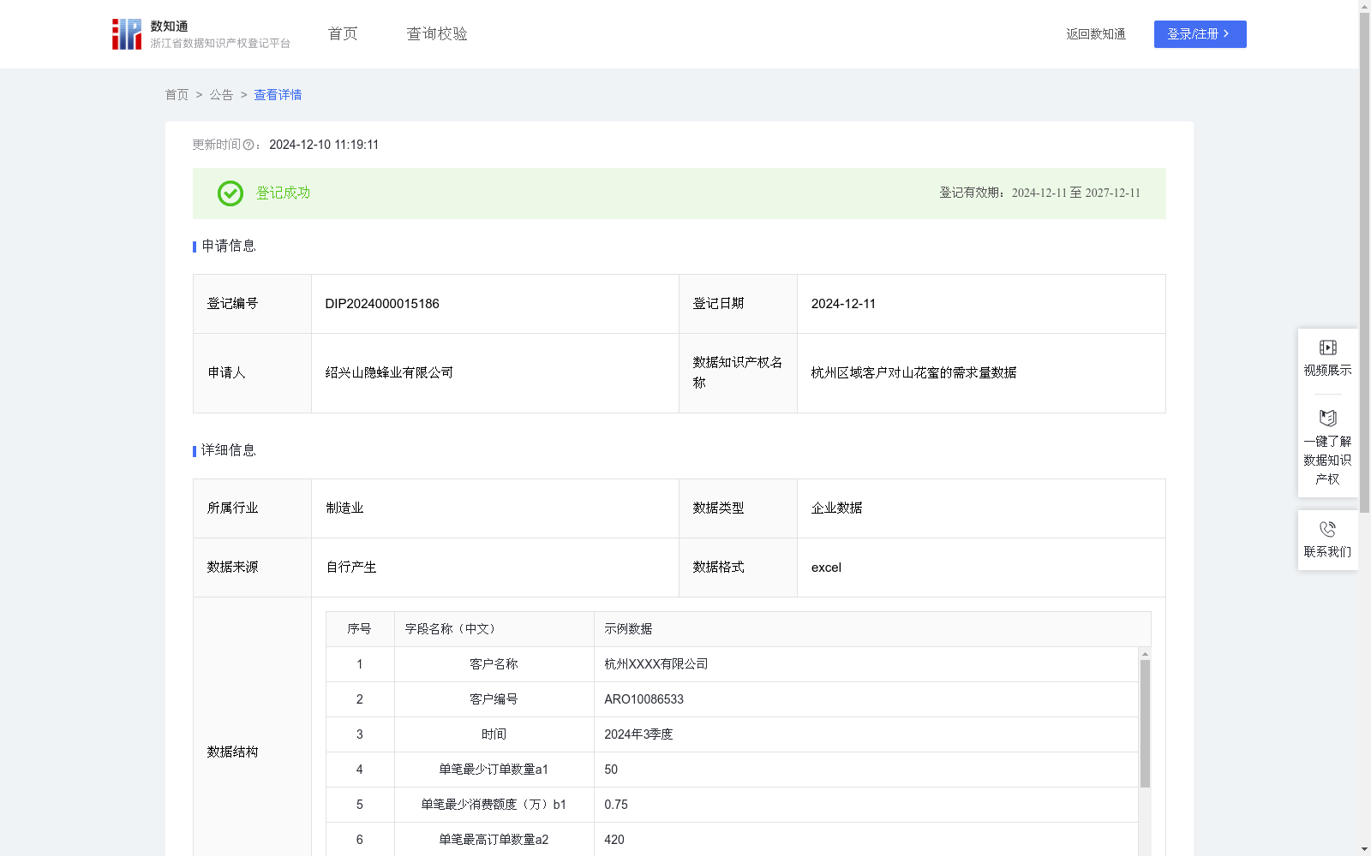
Task: Click the 详细信息 section heading
Action: (229, 451)
